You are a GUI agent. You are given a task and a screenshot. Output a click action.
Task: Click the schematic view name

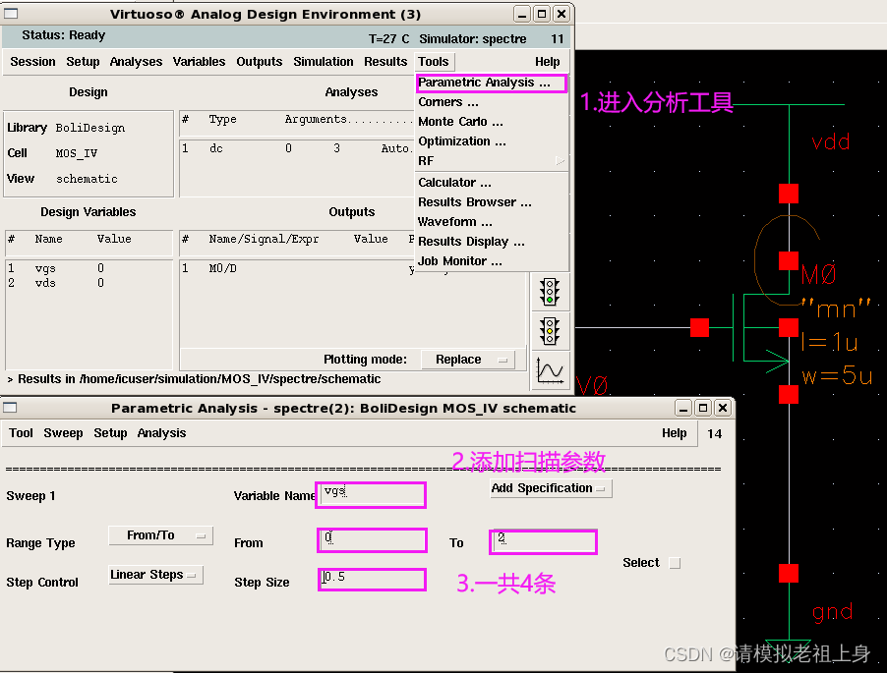87,179
